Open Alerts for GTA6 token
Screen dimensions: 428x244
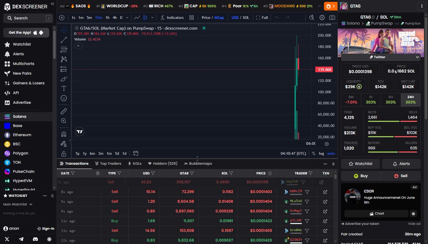[x=401, y=164]
